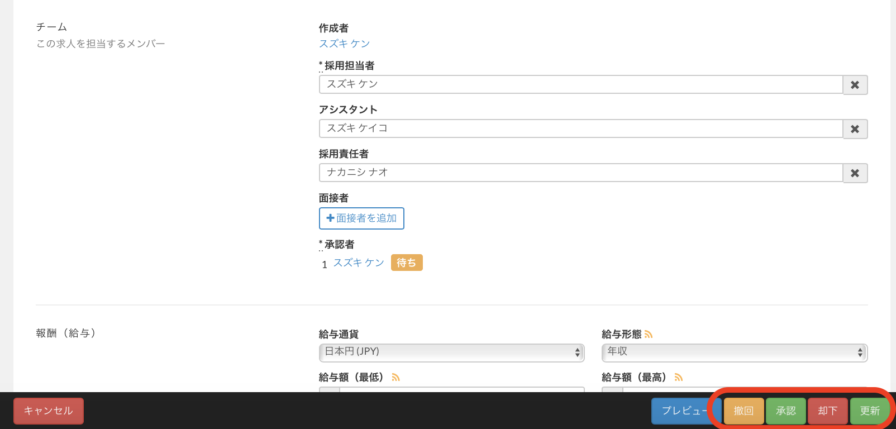
Task: Click the 待ち status badge
Action: pyautogui.click(x=406, y=263)
